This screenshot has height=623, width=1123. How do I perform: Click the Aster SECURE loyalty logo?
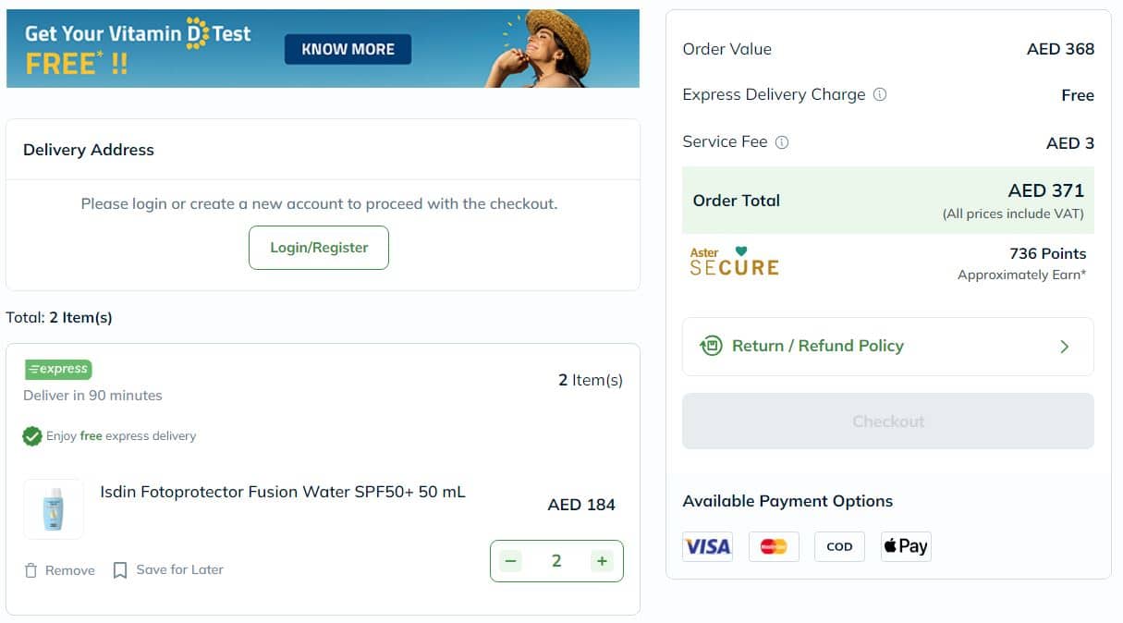click(x=734, y=261)
